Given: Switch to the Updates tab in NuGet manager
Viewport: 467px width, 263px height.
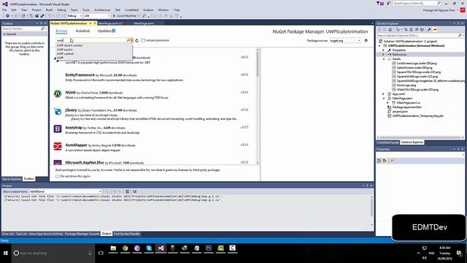Looking at the screenshot, I should (107, 31).
